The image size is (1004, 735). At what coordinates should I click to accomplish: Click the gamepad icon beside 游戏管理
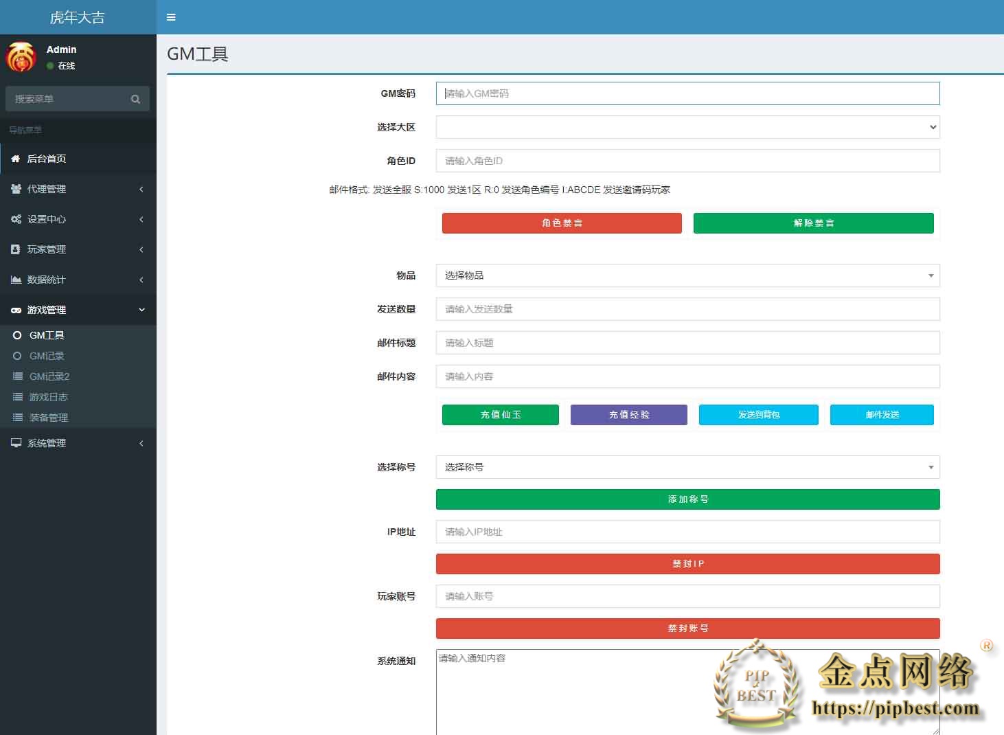tap(16, 310)
